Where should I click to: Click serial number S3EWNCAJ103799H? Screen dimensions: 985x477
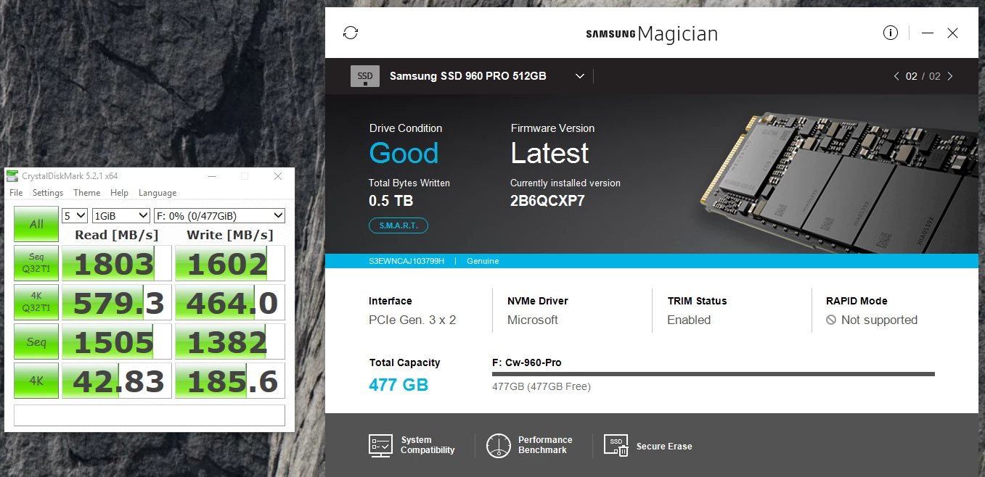[x=406, y=261]
